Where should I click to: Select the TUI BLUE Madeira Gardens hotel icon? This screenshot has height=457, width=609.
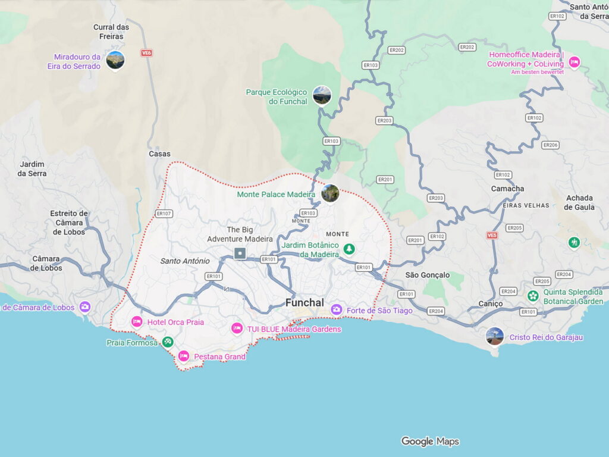click(236, 328)
